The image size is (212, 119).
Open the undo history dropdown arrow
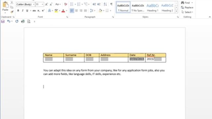pos(12,21)
